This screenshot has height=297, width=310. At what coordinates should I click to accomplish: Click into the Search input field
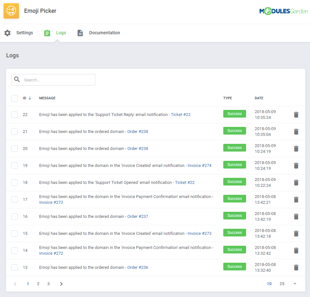point(53,80)
